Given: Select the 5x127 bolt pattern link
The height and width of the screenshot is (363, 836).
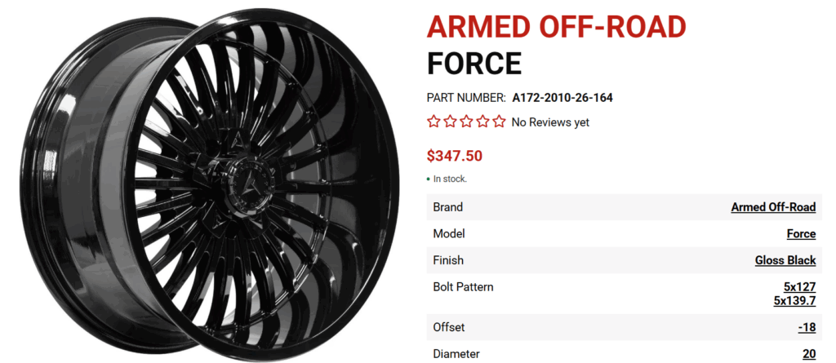Looking at the screenshot, I should click(799, 287).
